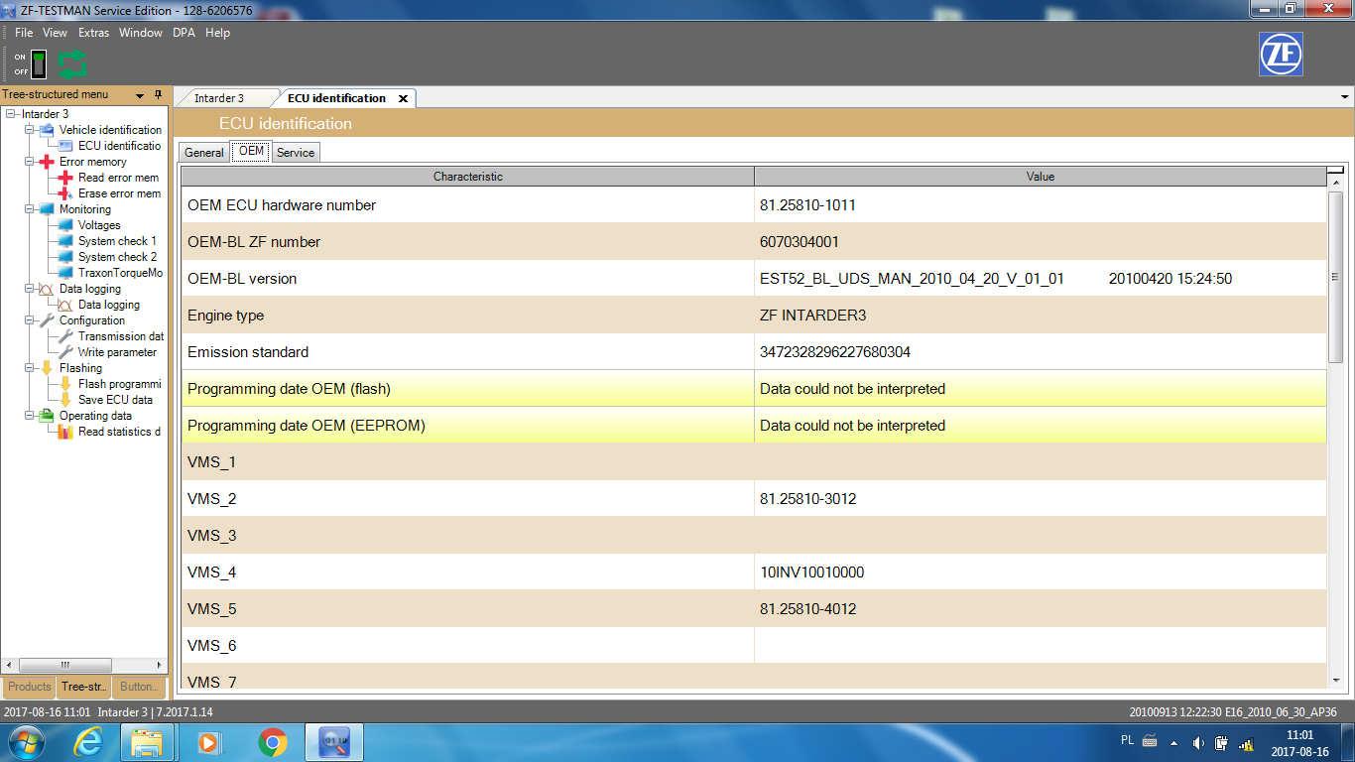Launch Internet Explorer from the taskbar

88,742
